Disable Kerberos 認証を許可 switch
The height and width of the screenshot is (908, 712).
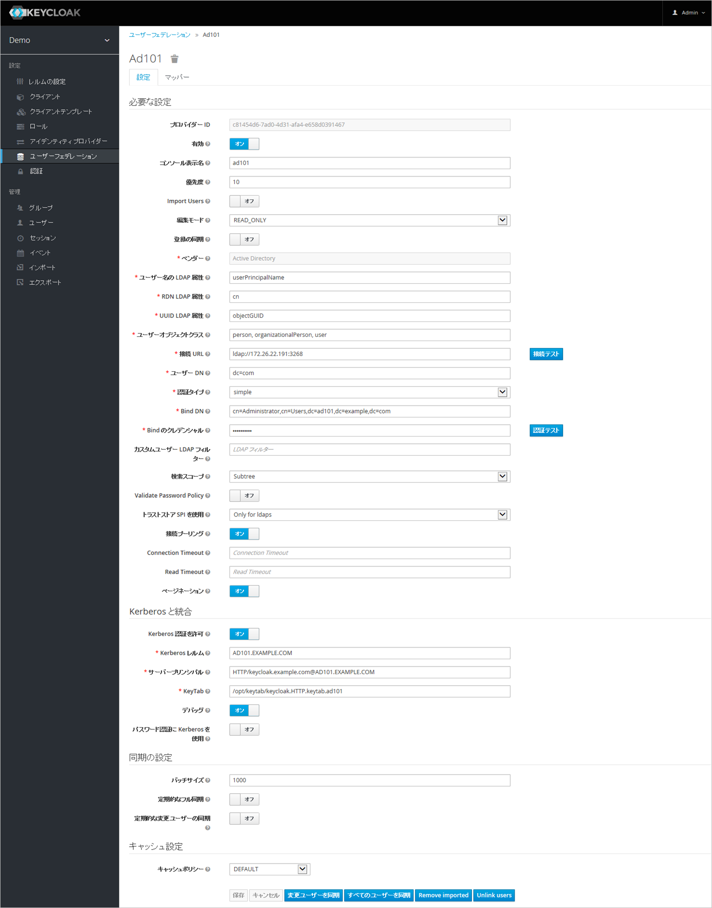click(244, 634)
